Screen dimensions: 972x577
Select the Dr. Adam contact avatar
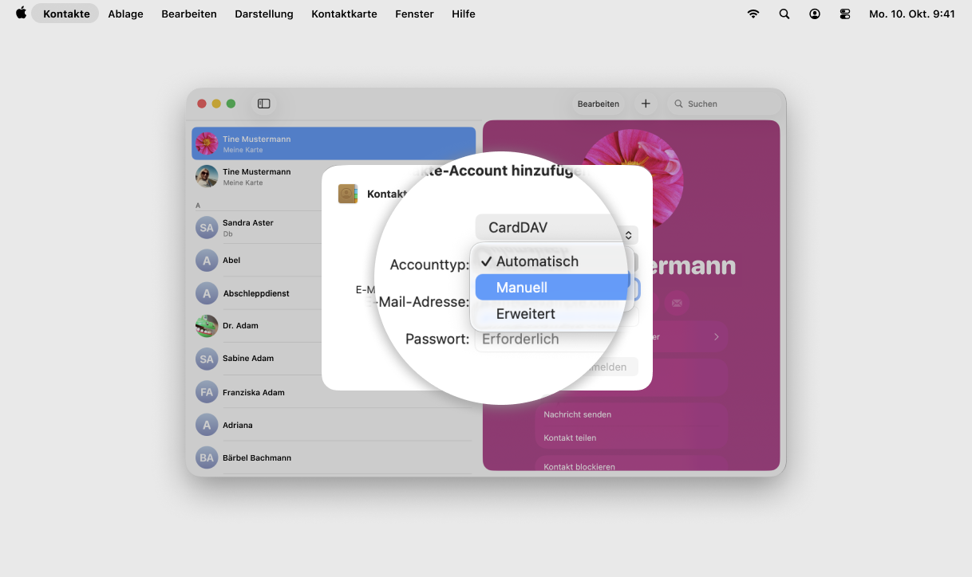click(207, 326)
